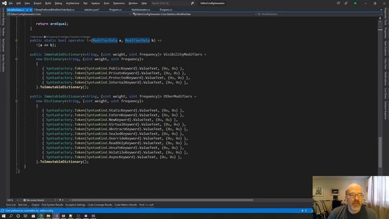
Task: Click the search magnifier icon in title bar
Action: (192, 3)
